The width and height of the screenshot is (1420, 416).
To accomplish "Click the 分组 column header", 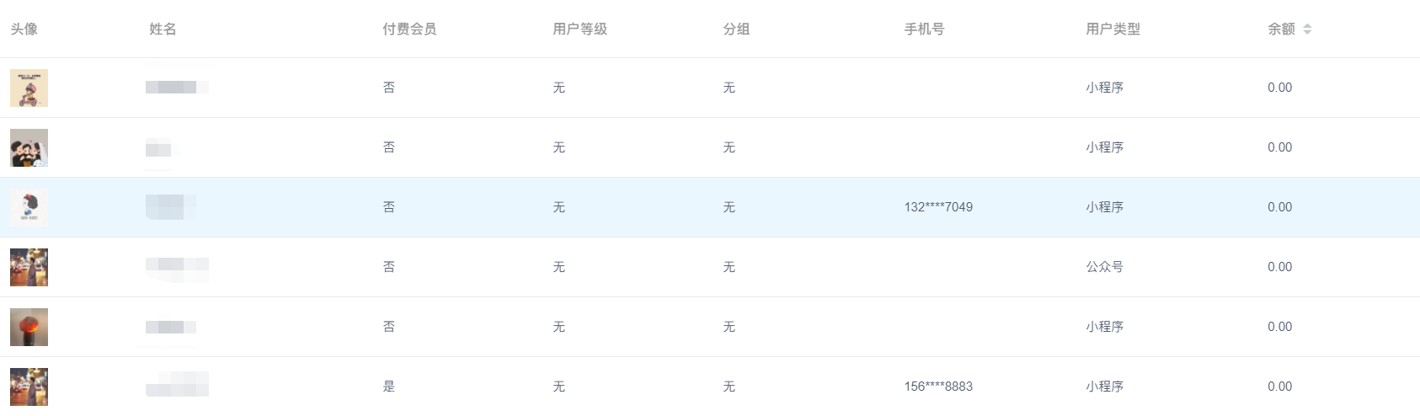I will point(736,29).
